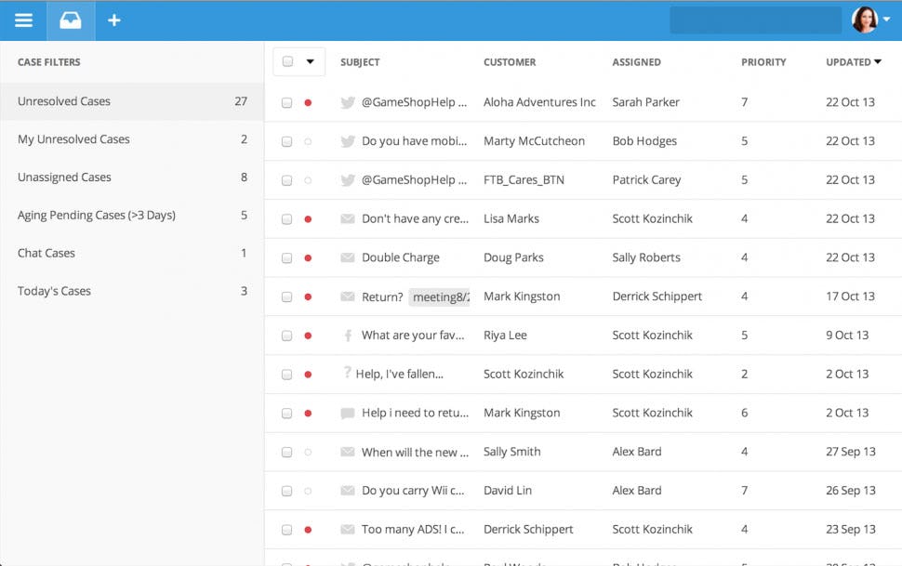The image size is (902, 566).
Task: Click the 9 Oct 13 updated date
Action: (x=847, y=336)
